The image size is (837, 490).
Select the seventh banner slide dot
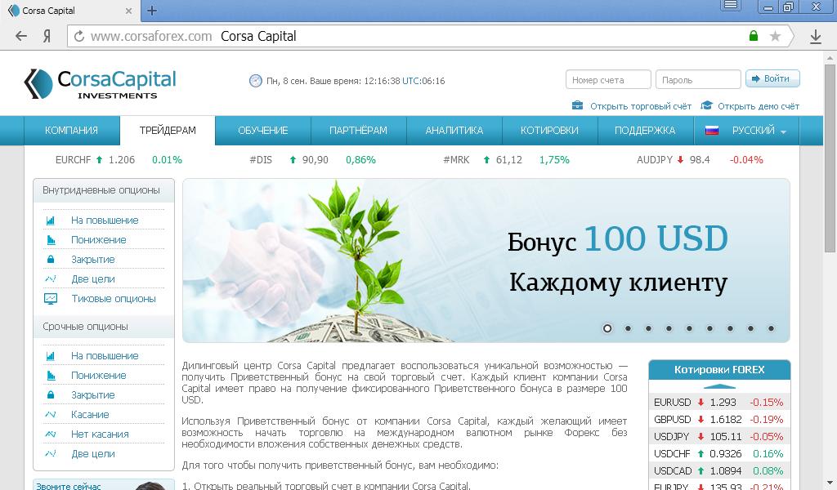[730, 328]
